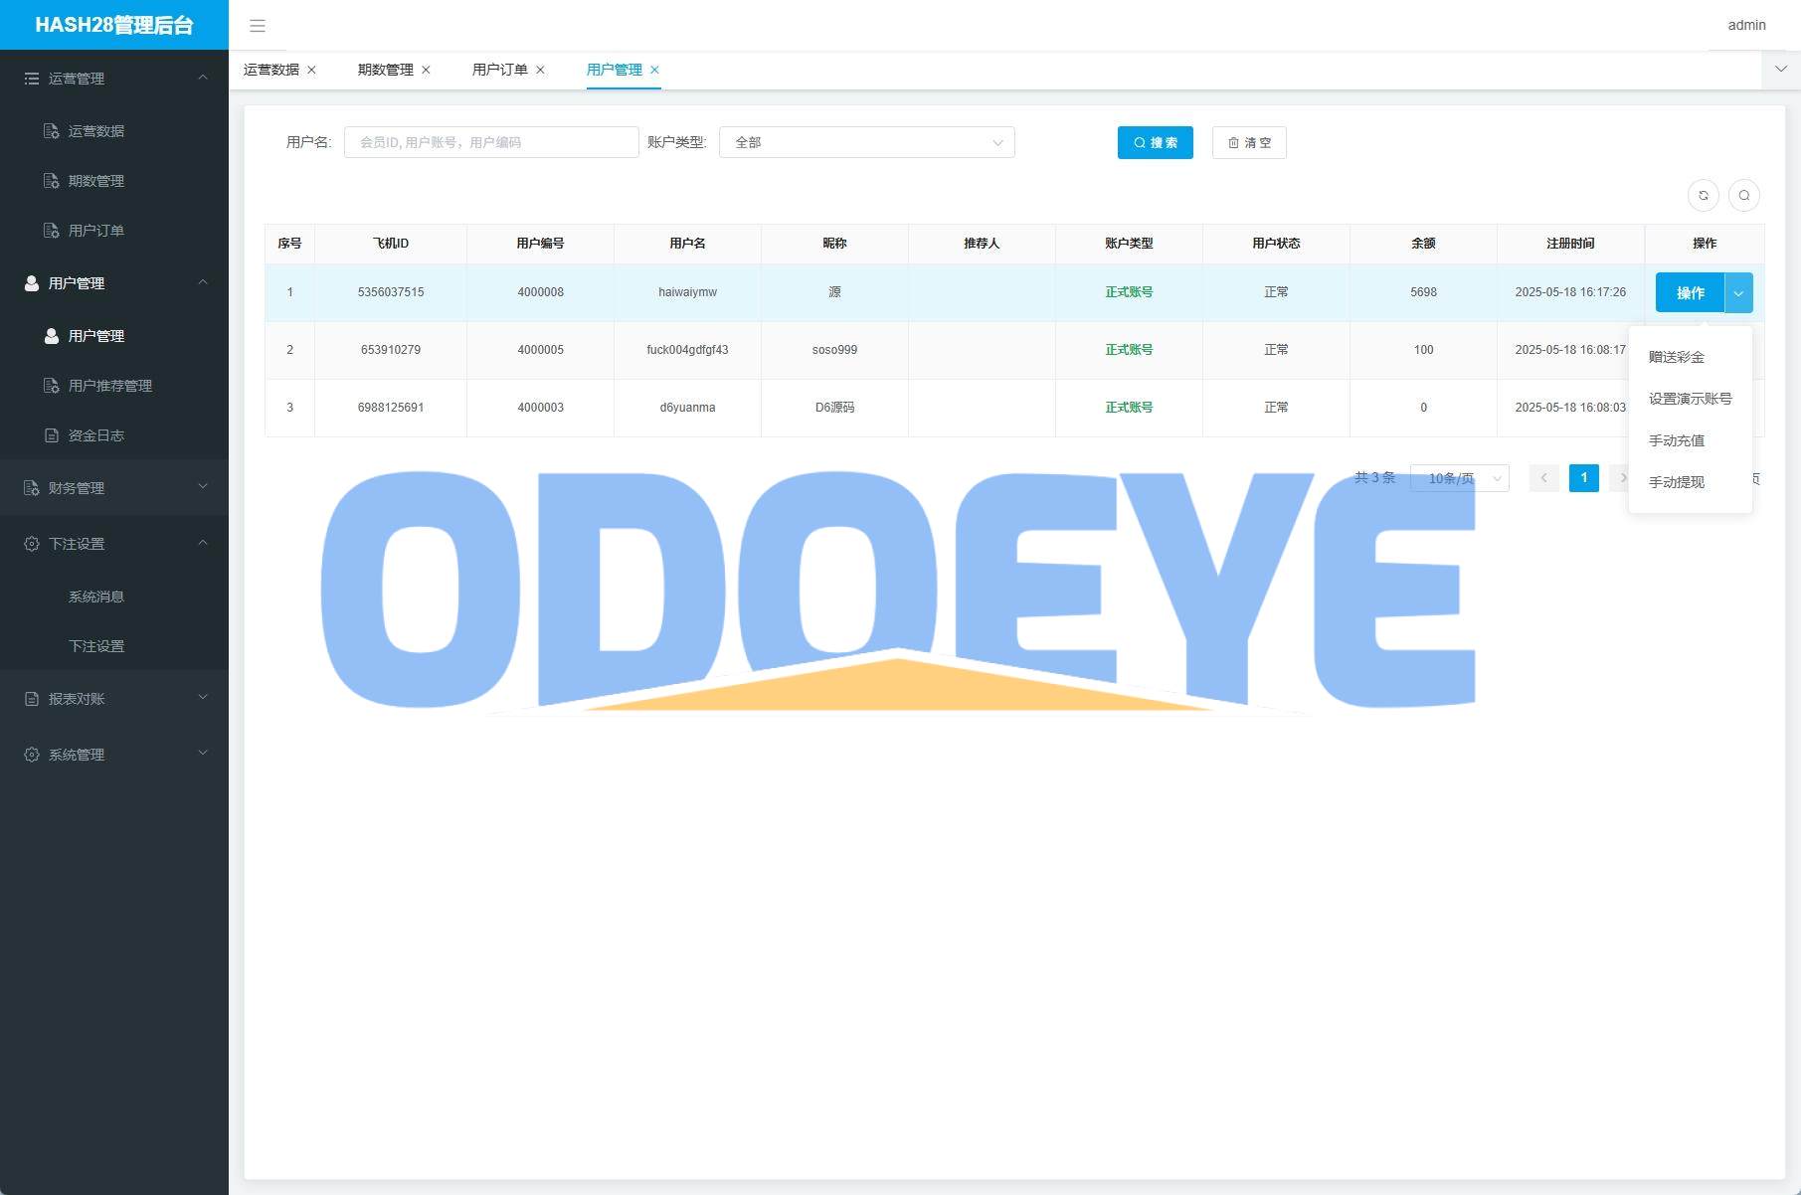Expand the 系统管理 sidebar group

[x=114, y=754]
